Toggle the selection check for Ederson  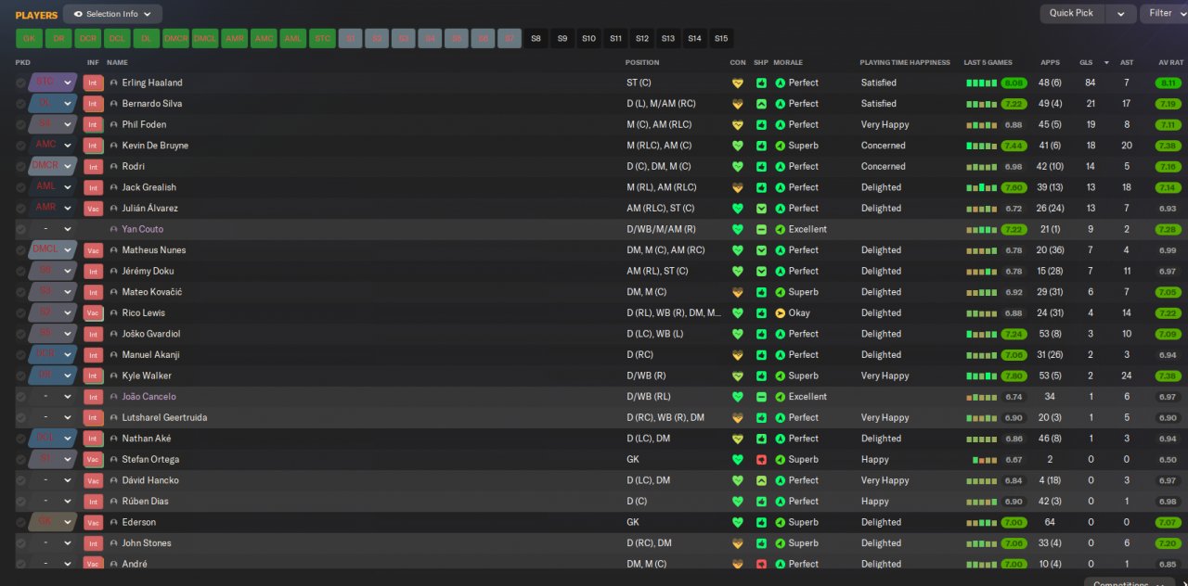pyautogui.click(x=20, y=522)
